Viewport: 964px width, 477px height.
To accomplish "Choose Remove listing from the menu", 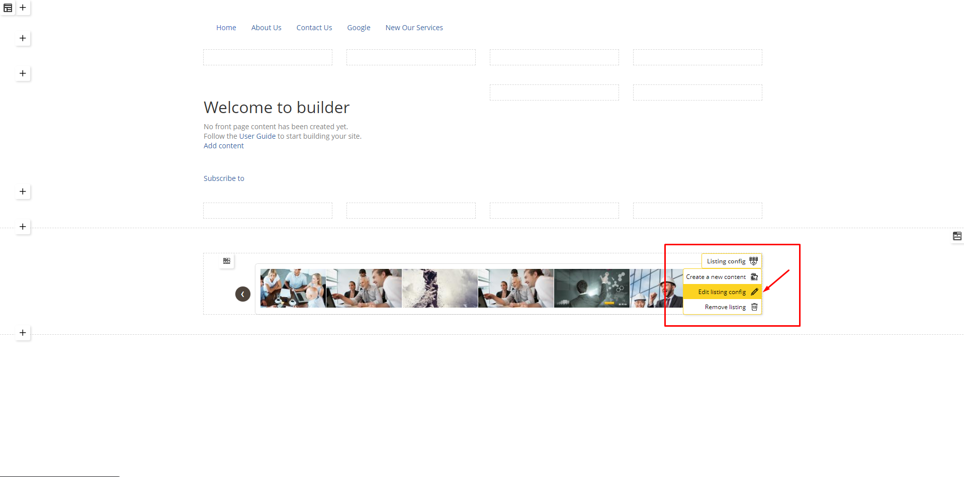I will [x=722, y=307].
